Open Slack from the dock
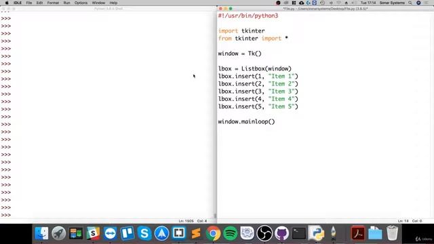Viewport: 434px width, 244px height. tap(93, 233)
